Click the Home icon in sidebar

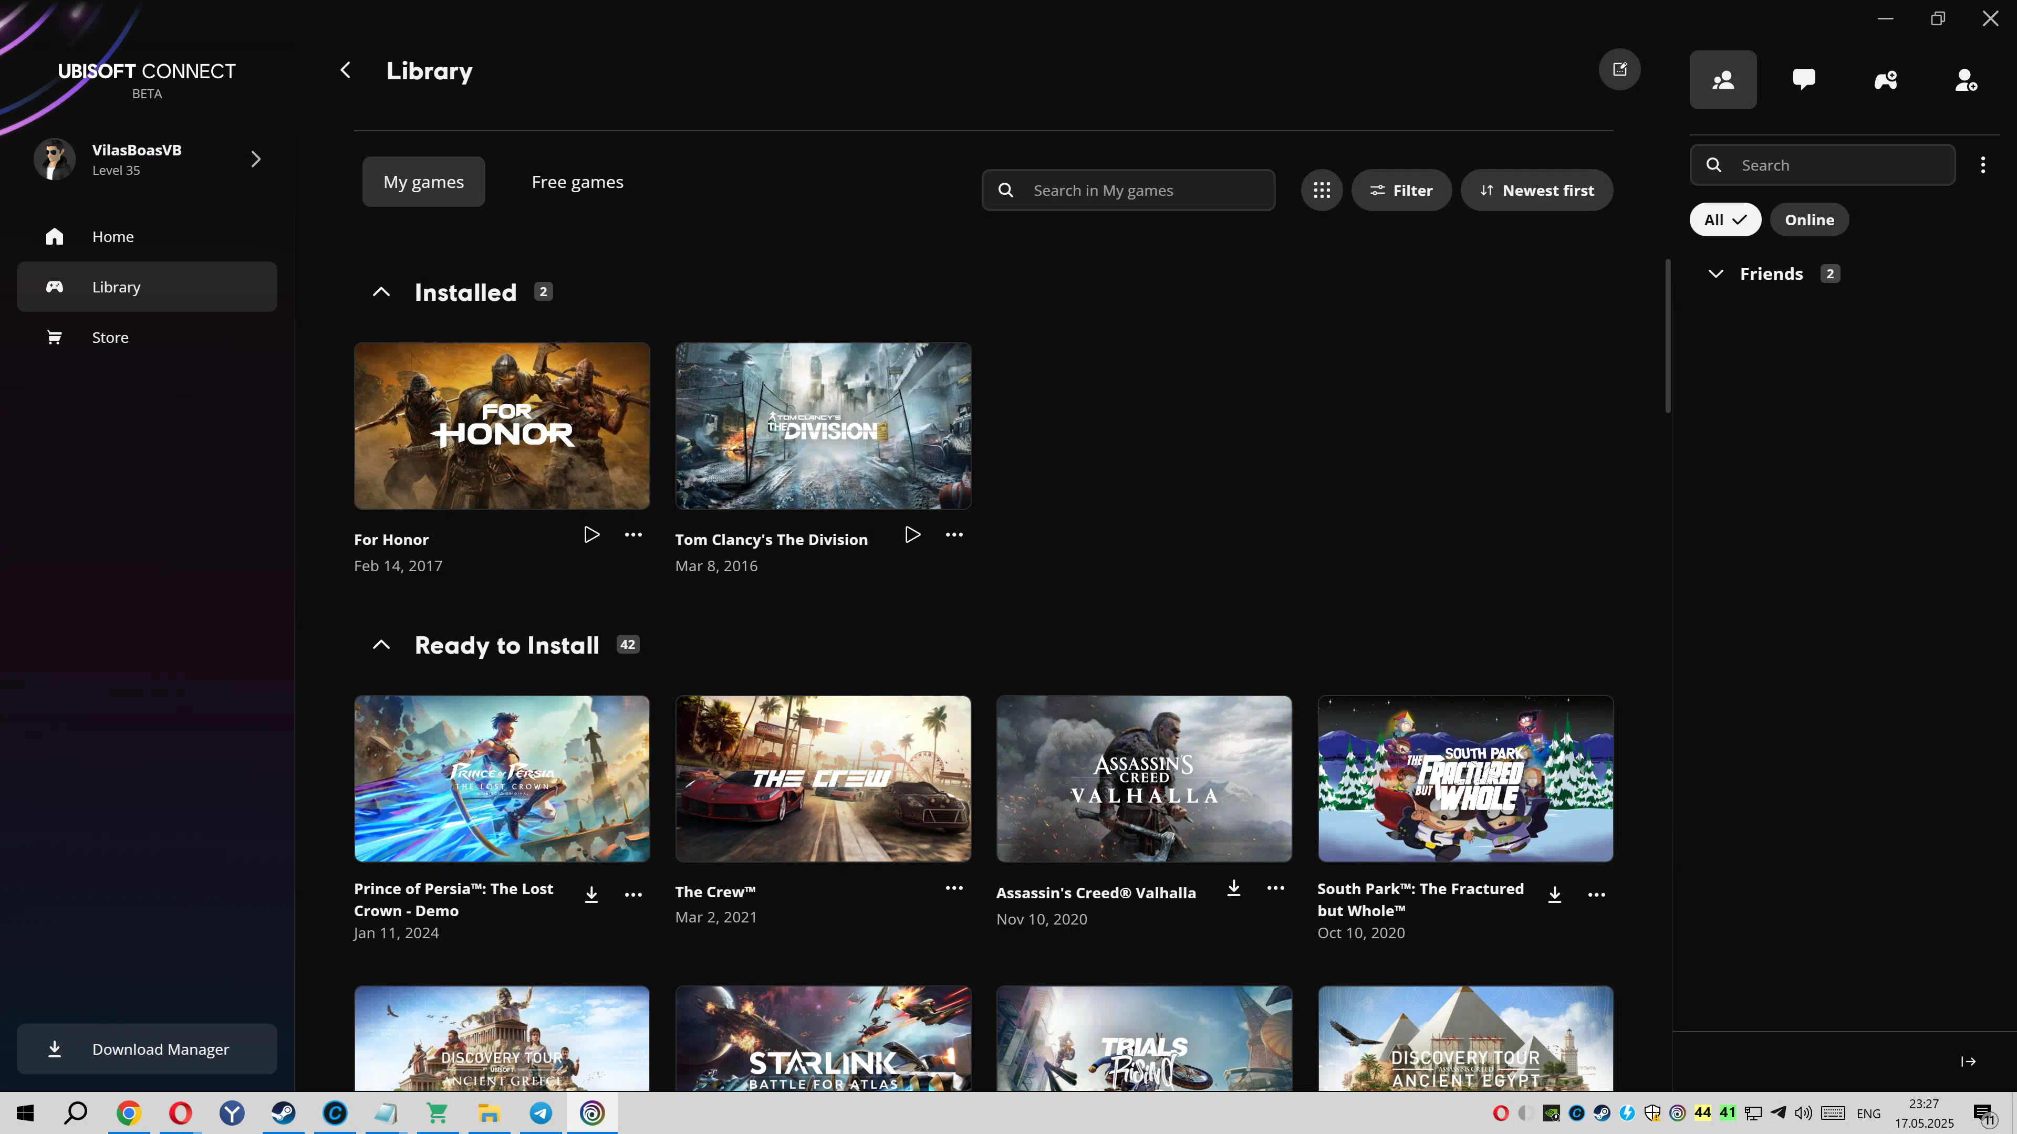(x=54, y=236)
